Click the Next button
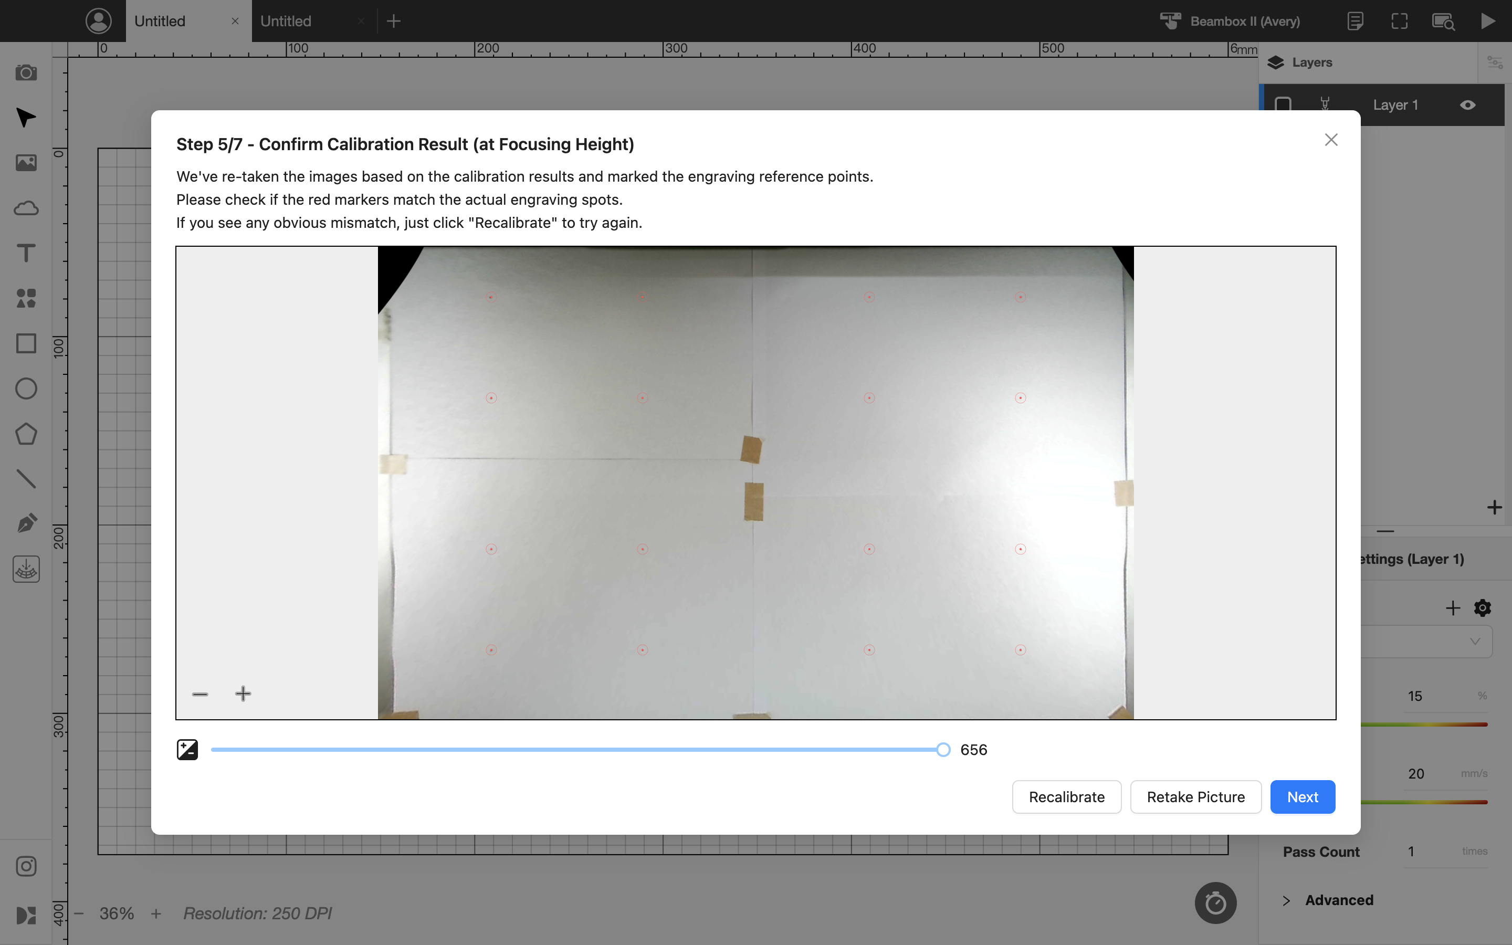This screenshot has width=1512, height=945. tap(1303, 797)
